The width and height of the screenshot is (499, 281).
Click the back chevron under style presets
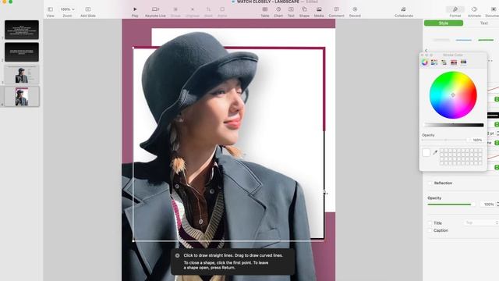click(x=426, y=50)
